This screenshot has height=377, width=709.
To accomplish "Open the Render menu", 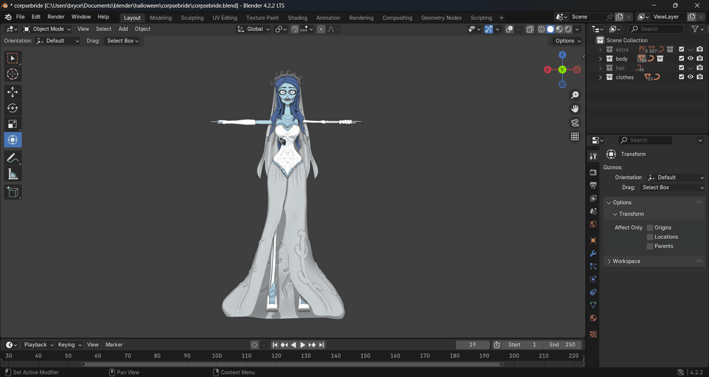I will (56, 17).
